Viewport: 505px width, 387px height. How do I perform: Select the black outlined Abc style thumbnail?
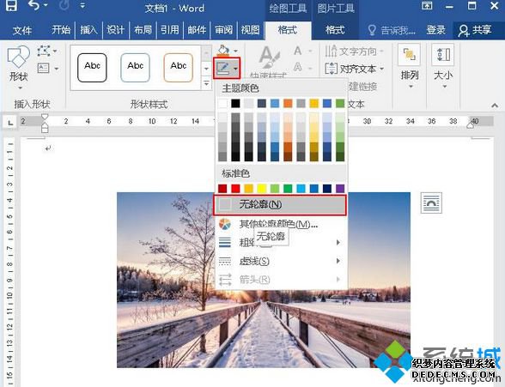pos(92,68)
